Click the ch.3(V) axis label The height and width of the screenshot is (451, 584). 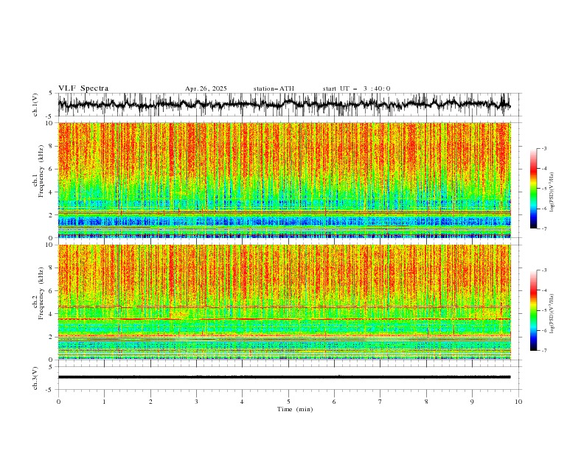coord(35,378)
